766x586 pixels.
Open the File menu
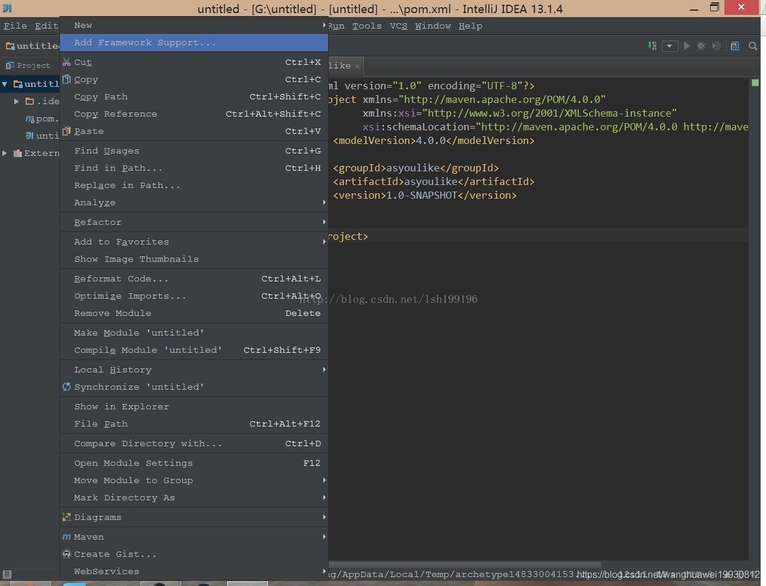(x=15, y=26)
